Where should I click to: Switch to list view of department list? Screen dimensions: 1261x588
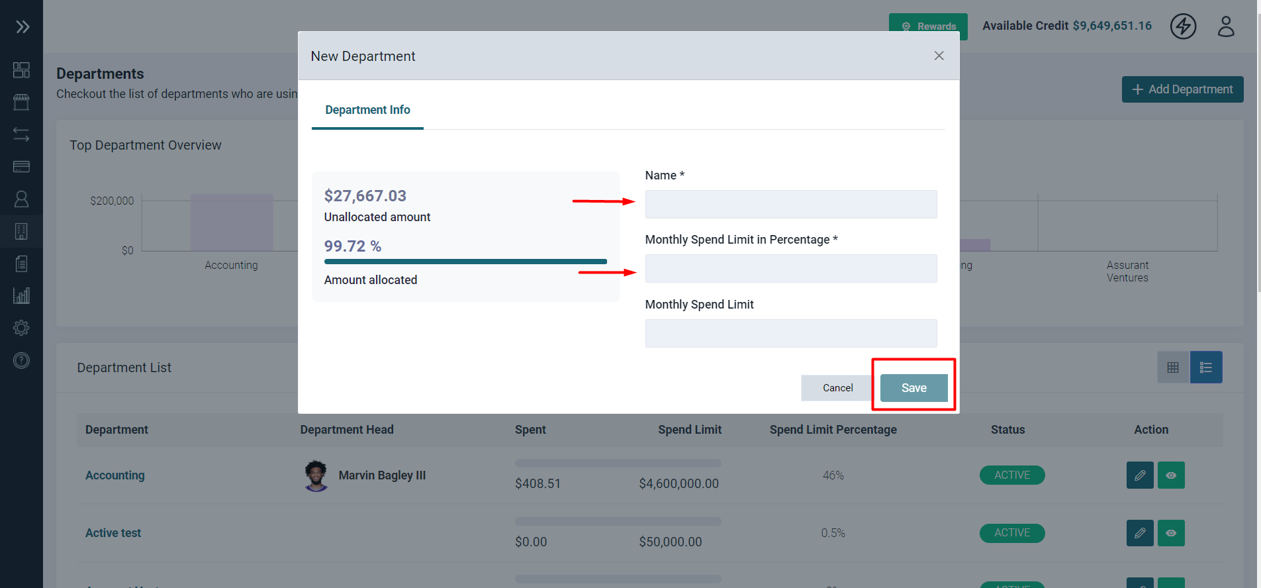pyautogui.click(x=1206, y=367)
